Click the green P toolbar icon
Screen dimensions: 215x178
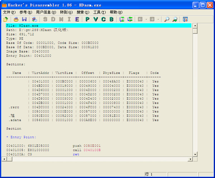(x=87, y=19)
